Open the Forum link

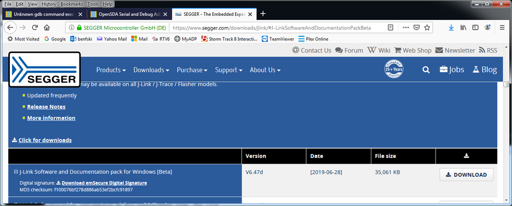click(x=349, y=51)
